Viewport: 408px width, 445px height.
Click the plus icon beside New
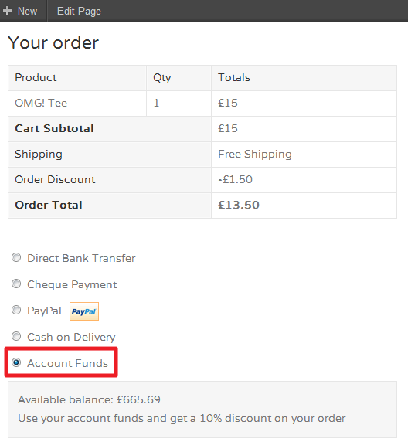click(x=7, y=11)
